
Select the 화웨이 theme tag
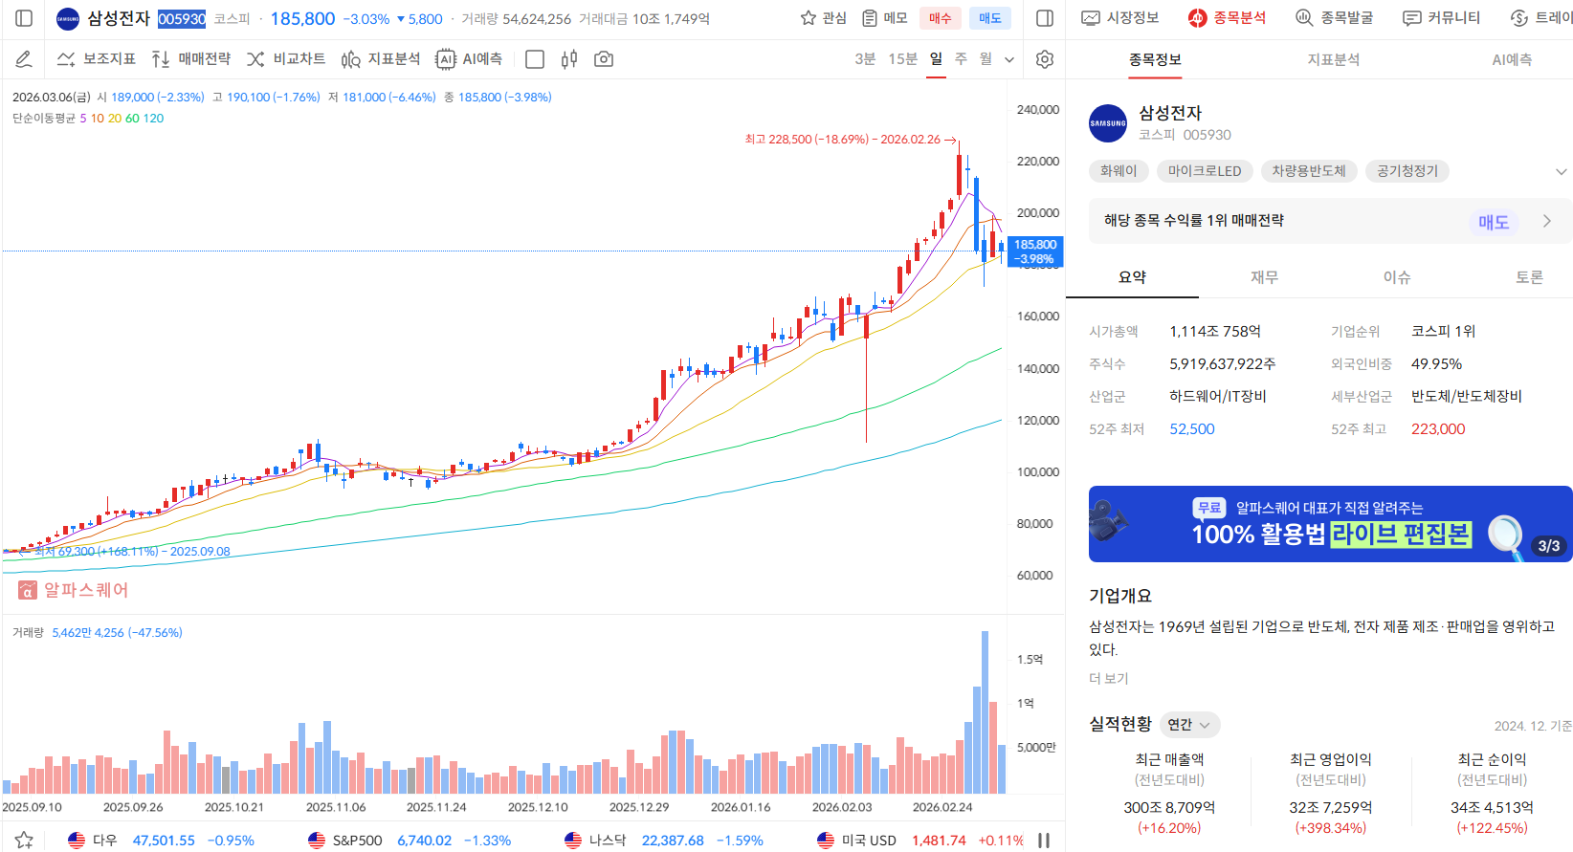1119,171
